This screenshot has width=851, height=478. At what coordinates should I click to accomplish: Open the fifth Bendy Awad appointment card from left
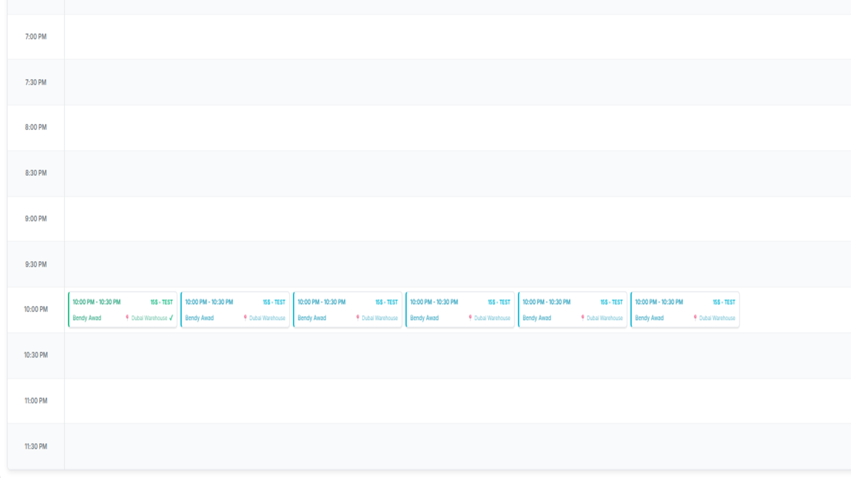click(x=572, y=310)
